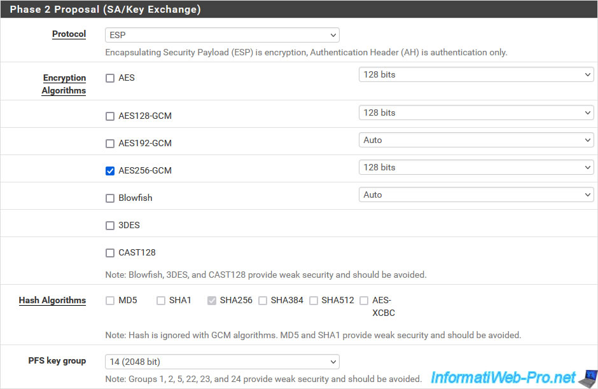Image resolution: width=598 pixels, height=389 pixels.
Task: Enable the AES encryption checkbox
Action: (110, 78)
